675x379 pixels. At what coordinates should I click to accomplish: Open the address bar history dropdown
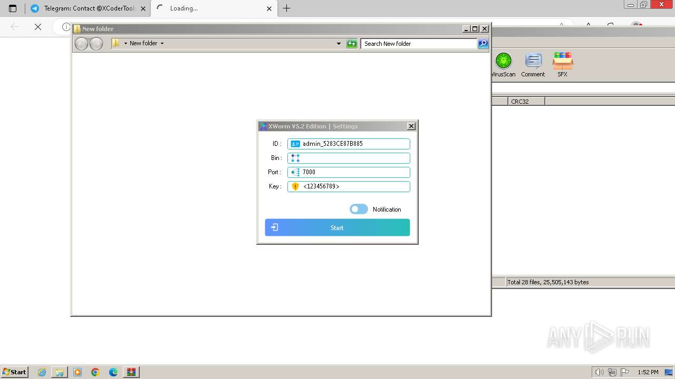[x=339, y=44]
